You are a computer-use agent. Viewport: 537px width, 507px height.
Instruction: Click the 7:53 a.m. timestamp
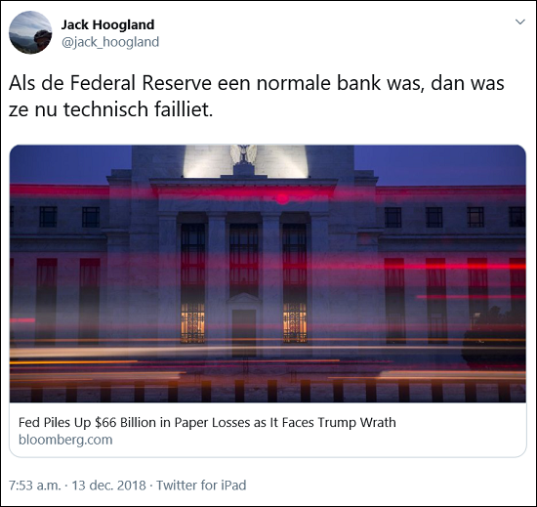[x=35, y=486]
